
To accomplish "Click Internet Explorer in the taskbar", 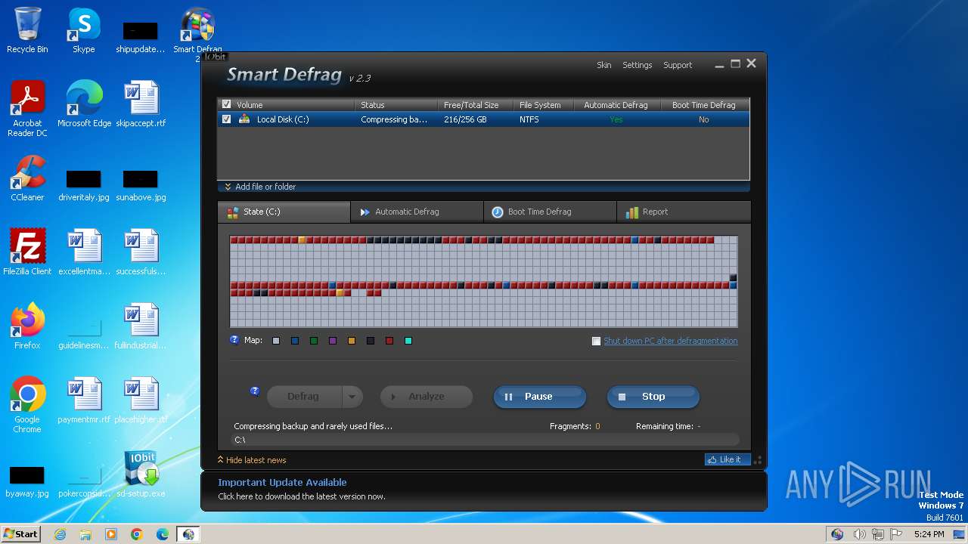I will [x=60, y=534].
